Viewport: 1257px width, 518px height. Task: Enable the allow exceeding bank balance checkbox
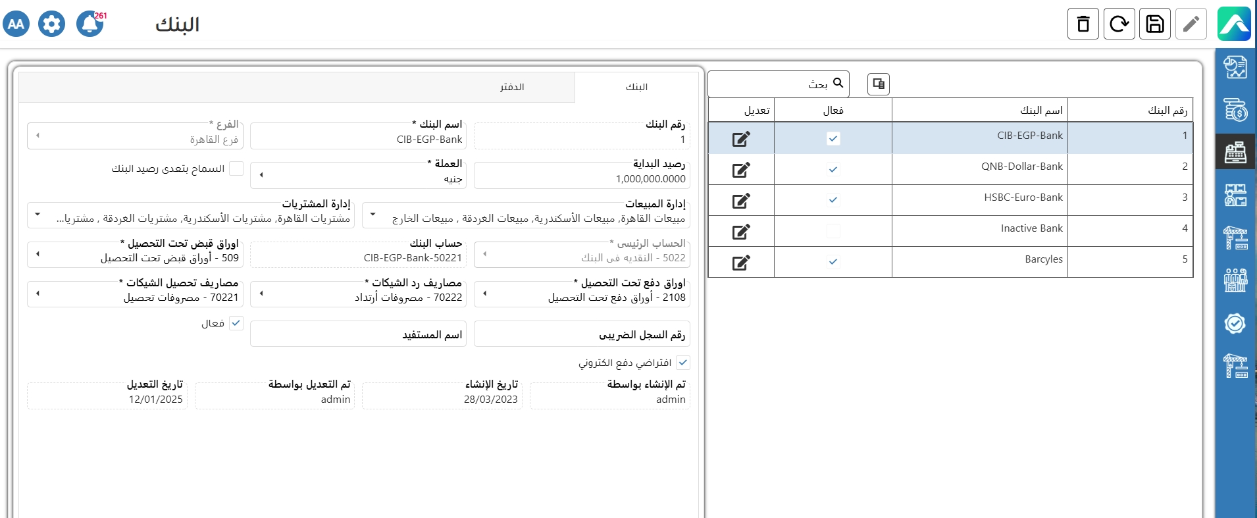pyautogui.click(x=236, y=169)
